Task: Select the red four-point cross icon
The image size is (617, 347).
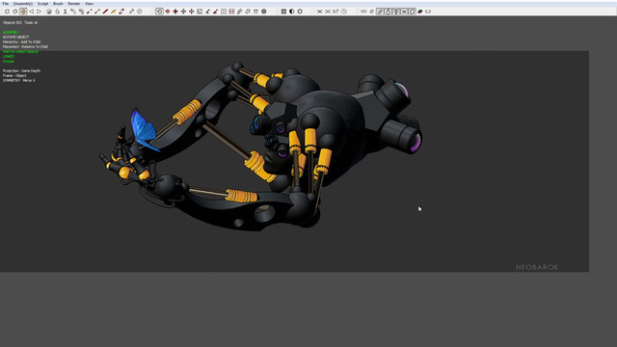Action: 175,12
